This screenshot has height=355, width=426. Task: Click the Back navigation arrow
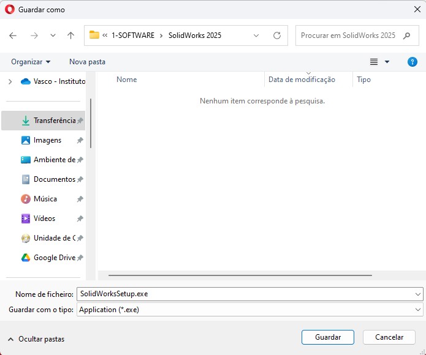[13, 35]
